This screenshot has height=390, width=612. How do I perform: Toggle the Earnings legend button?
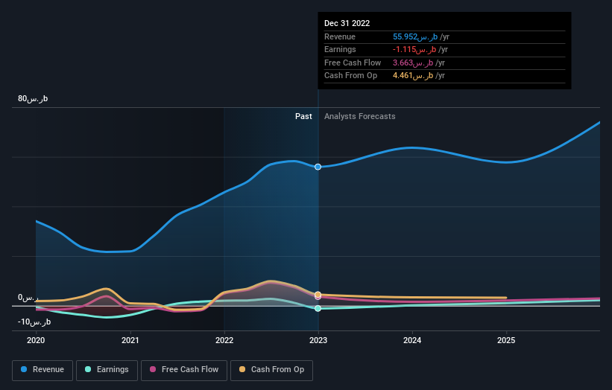click(107, 370)
